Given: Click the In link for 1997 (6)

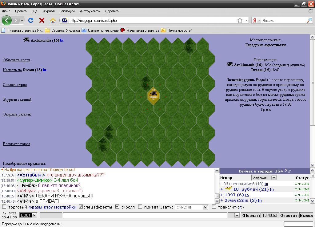Looking at the screenshot, I should (247, 195).
